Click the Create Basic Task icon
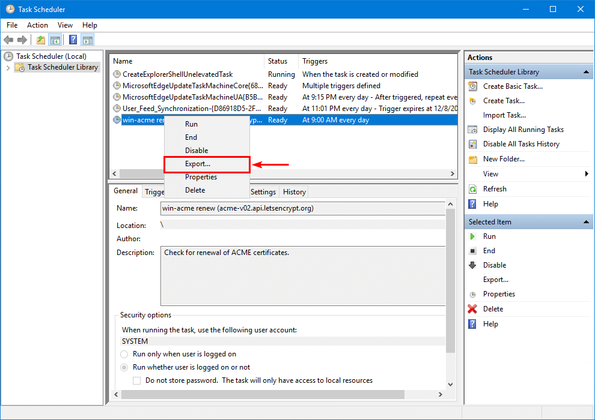Image resolution: width=595 pixels, height=420 pixels. (x=472, y=86)
